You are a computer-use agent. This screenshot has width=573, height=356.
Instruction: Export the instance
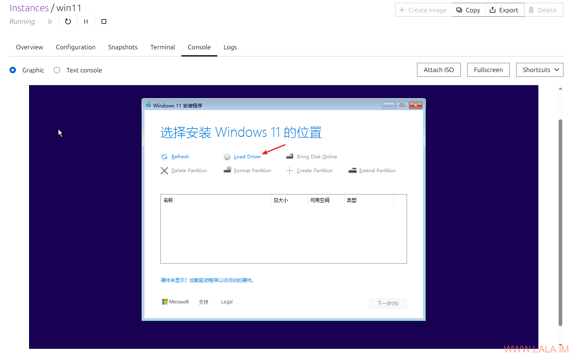(x=504, y=10)
